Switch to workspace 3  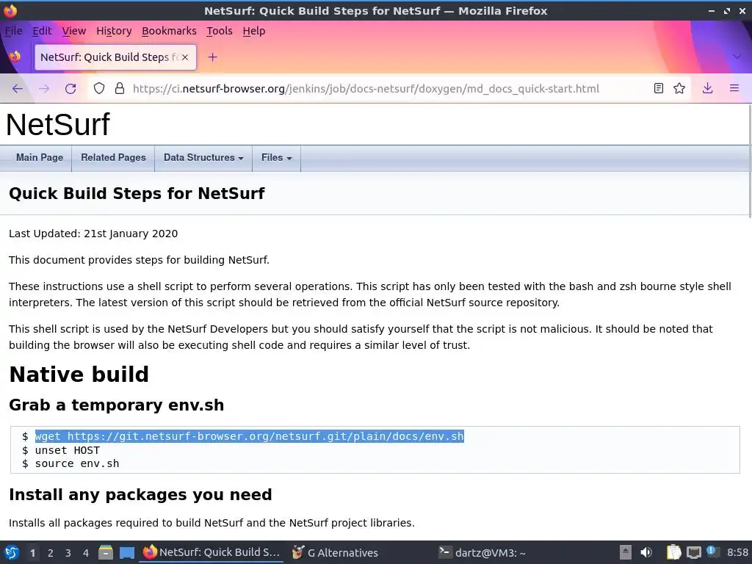tap(68, 552)
